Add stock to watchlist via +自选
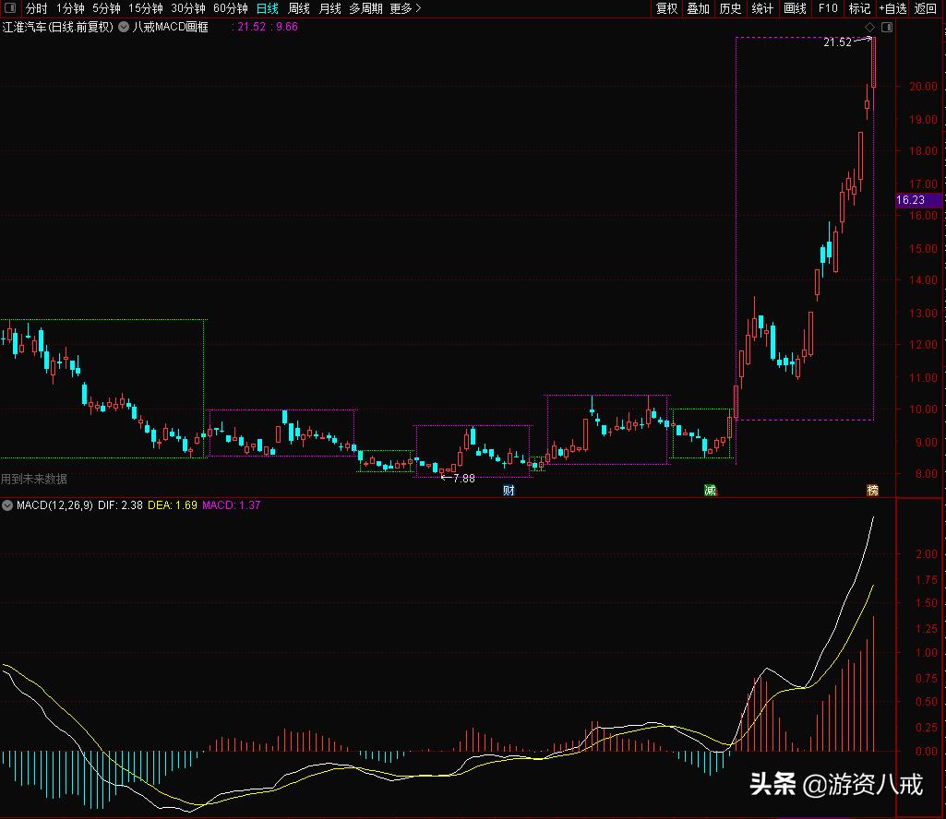This screenshot has height=819, width=946. pyautogui.click(x=892, y=8)
